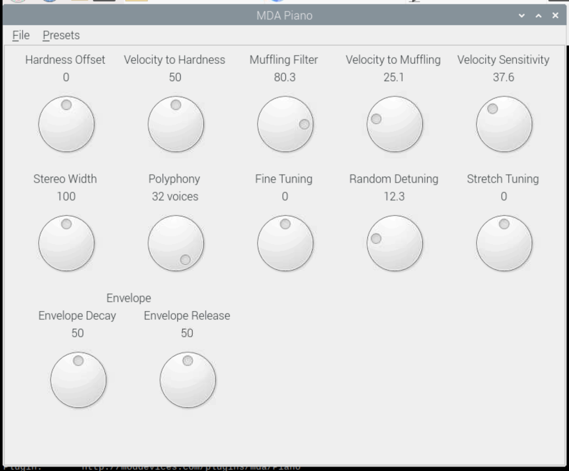
Task: Click the Polyphony value 32 voices
Action: coord(175,196)
